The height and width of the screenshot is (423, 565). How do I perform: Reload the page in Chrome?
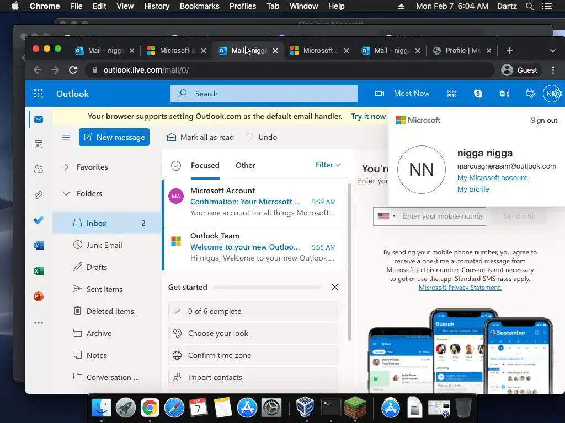(73, 70)
